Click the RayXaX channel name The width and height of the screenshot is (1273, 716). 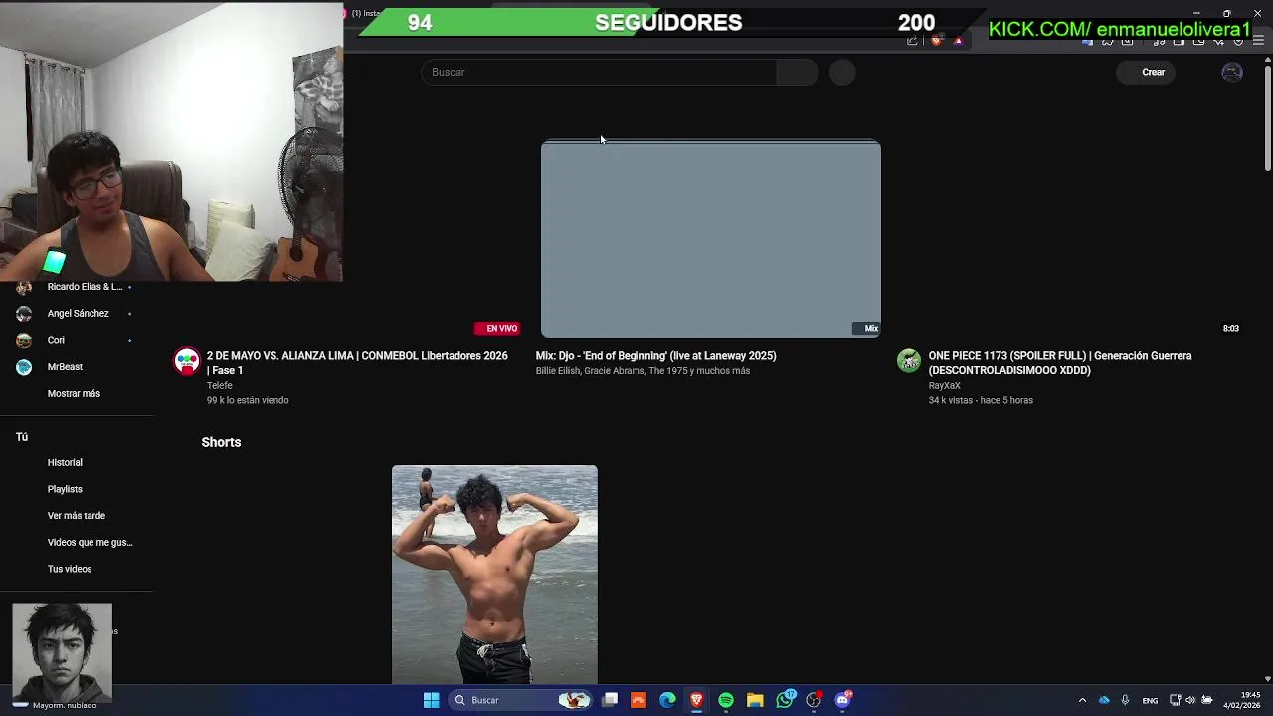945,385
